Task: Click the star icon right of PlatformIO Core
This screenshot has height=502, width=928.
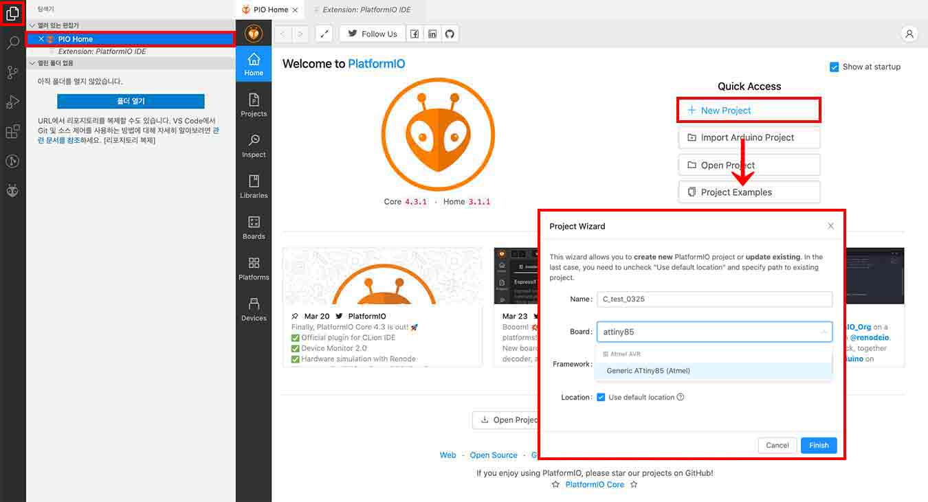Action: tap(634, 484)
